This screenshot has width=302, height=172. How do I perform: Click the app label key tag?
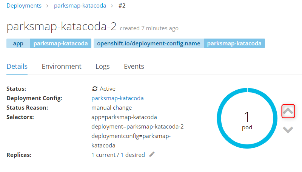pos(18,43)
